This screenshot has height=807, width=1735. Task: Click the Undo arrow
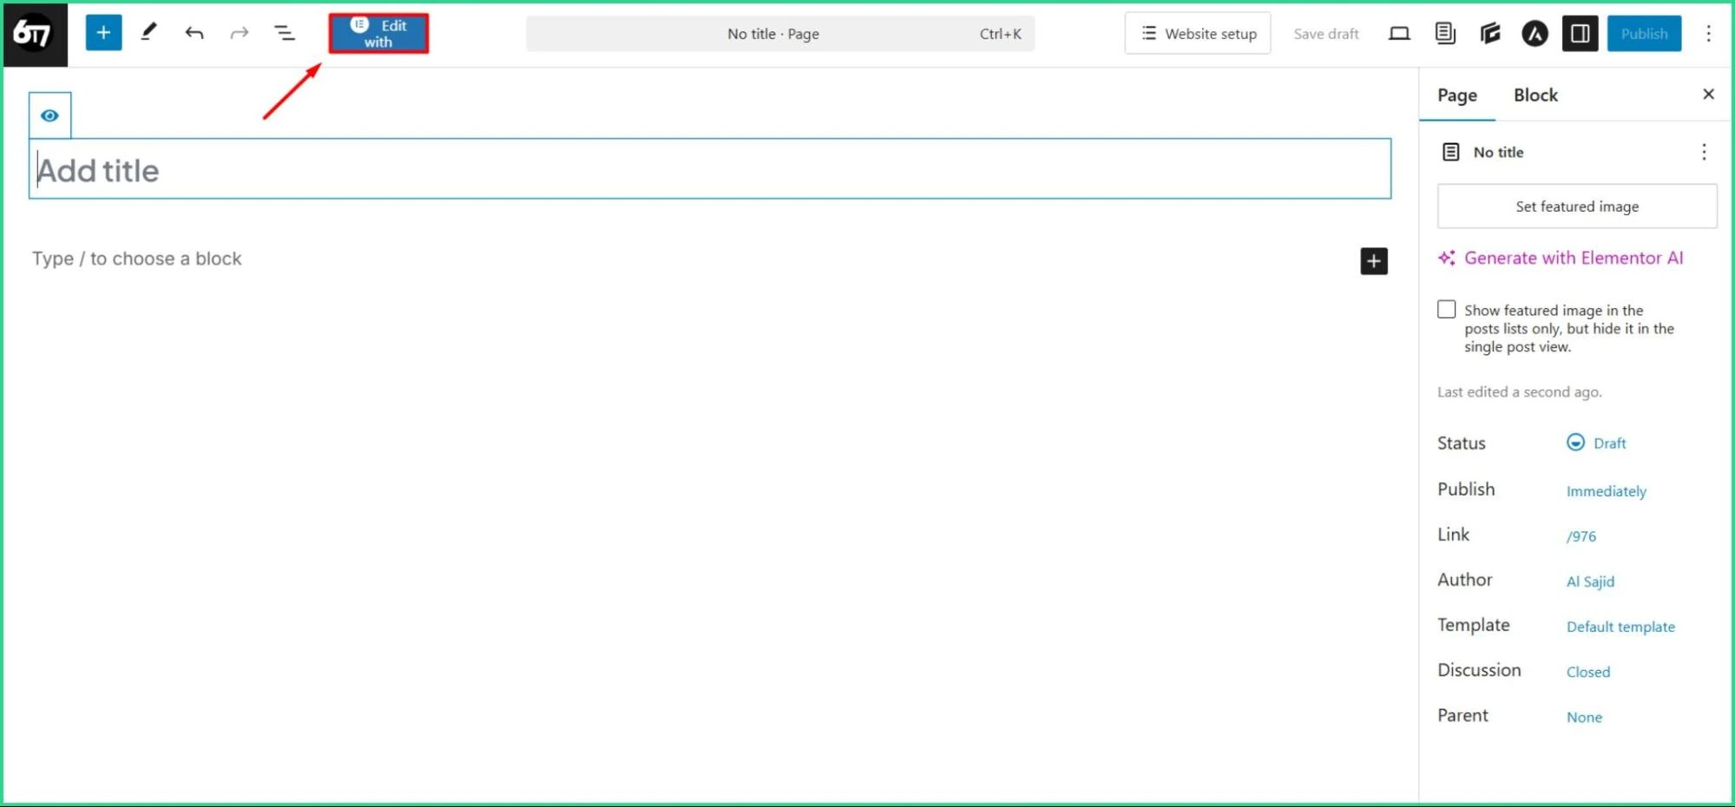point(194,33)
